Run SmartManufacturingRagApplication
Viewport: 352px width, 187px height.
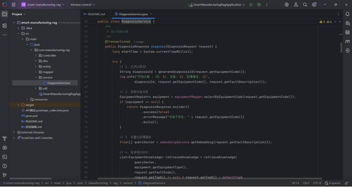pos(251,5)
